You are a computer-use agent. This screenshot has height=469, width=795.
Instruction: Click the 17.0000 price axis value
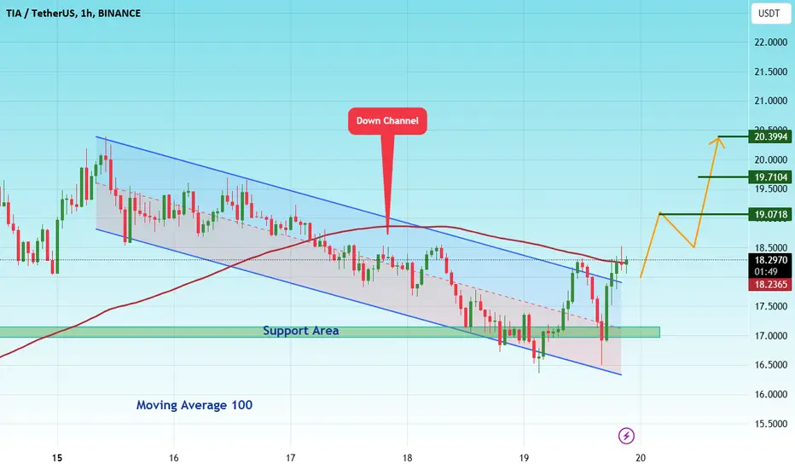770,336
